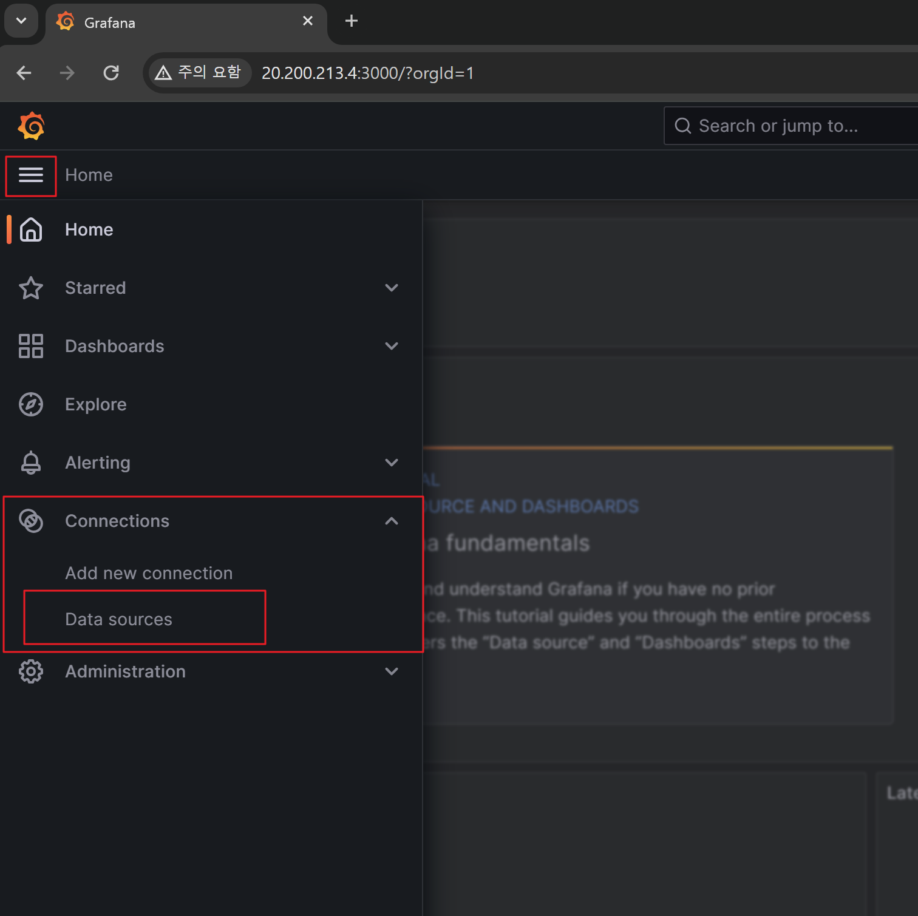This screenshot has width=918, height=916.
Task: Open the browser tab search dropdown arrow
Action: pos(21,21)
